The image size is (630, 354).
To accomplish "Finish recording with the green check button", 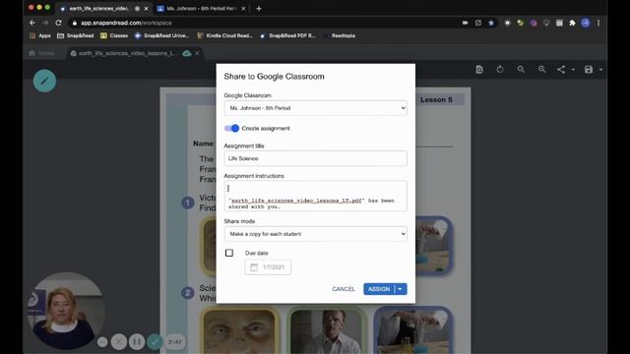I will click(x=155, y=341).
